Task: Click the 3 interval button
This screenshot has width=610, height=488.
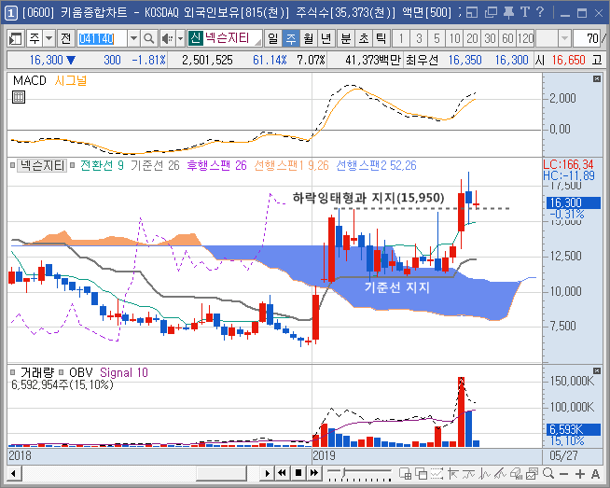Action: click(419, 38)
